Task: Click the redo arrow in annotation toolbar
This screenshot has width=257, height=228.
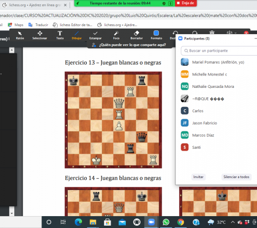Action: [195, 32]
